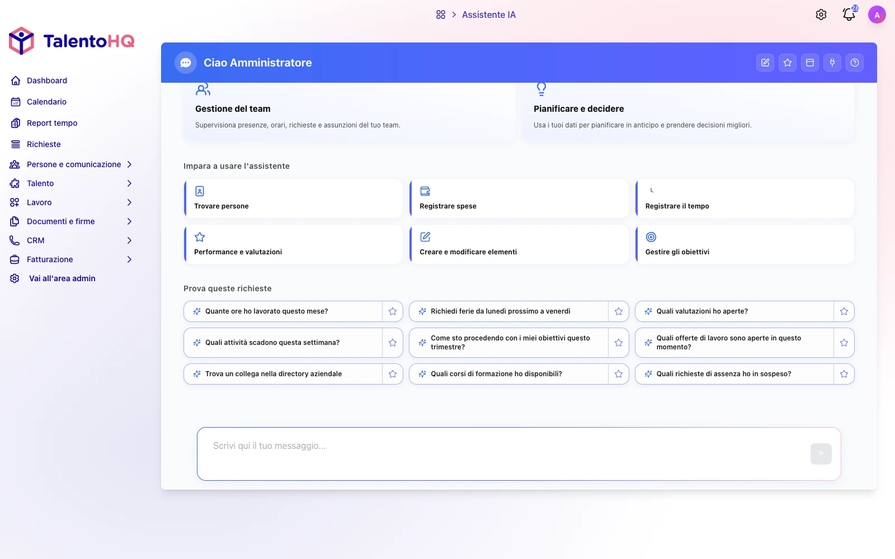Screen dimensions: 895x559
Task: Open the Registrare spese tutorial card
Action: click(519, 198)
